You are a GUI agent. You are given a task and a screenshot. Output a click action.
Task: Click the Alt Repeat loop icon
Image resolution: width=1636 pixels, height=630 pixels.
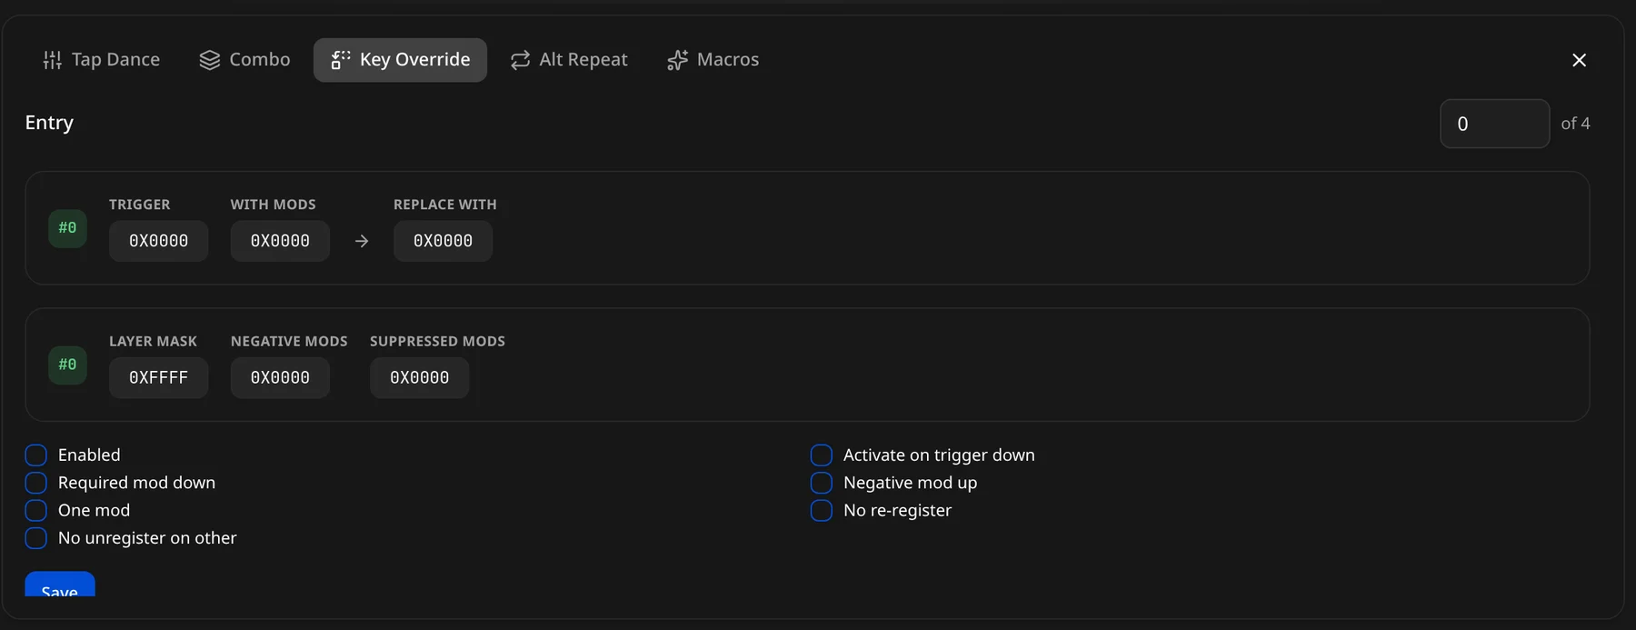[x=520, y=60]
